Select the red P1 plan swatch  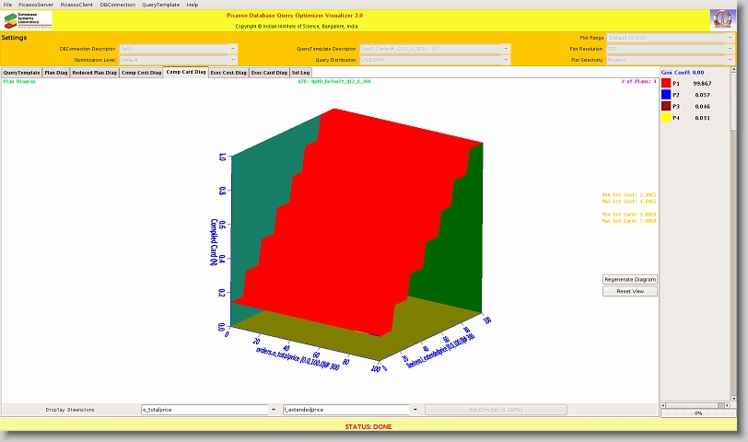[665, 83]
